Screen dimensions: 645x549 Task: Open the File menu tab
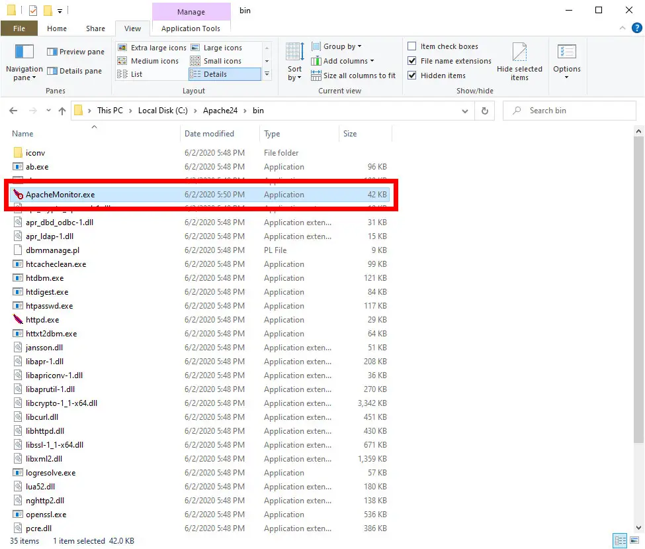pyautogui.click(x=19, y=28)
